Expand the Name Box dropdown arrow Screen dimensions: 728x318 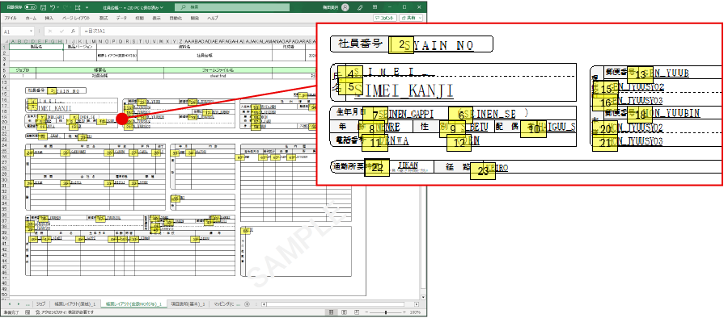point(32,31)
